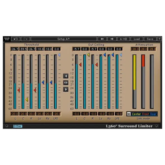This screenshot has height=165, width=165.
Task: Click the help question mark button
Action: coord(159,39)
